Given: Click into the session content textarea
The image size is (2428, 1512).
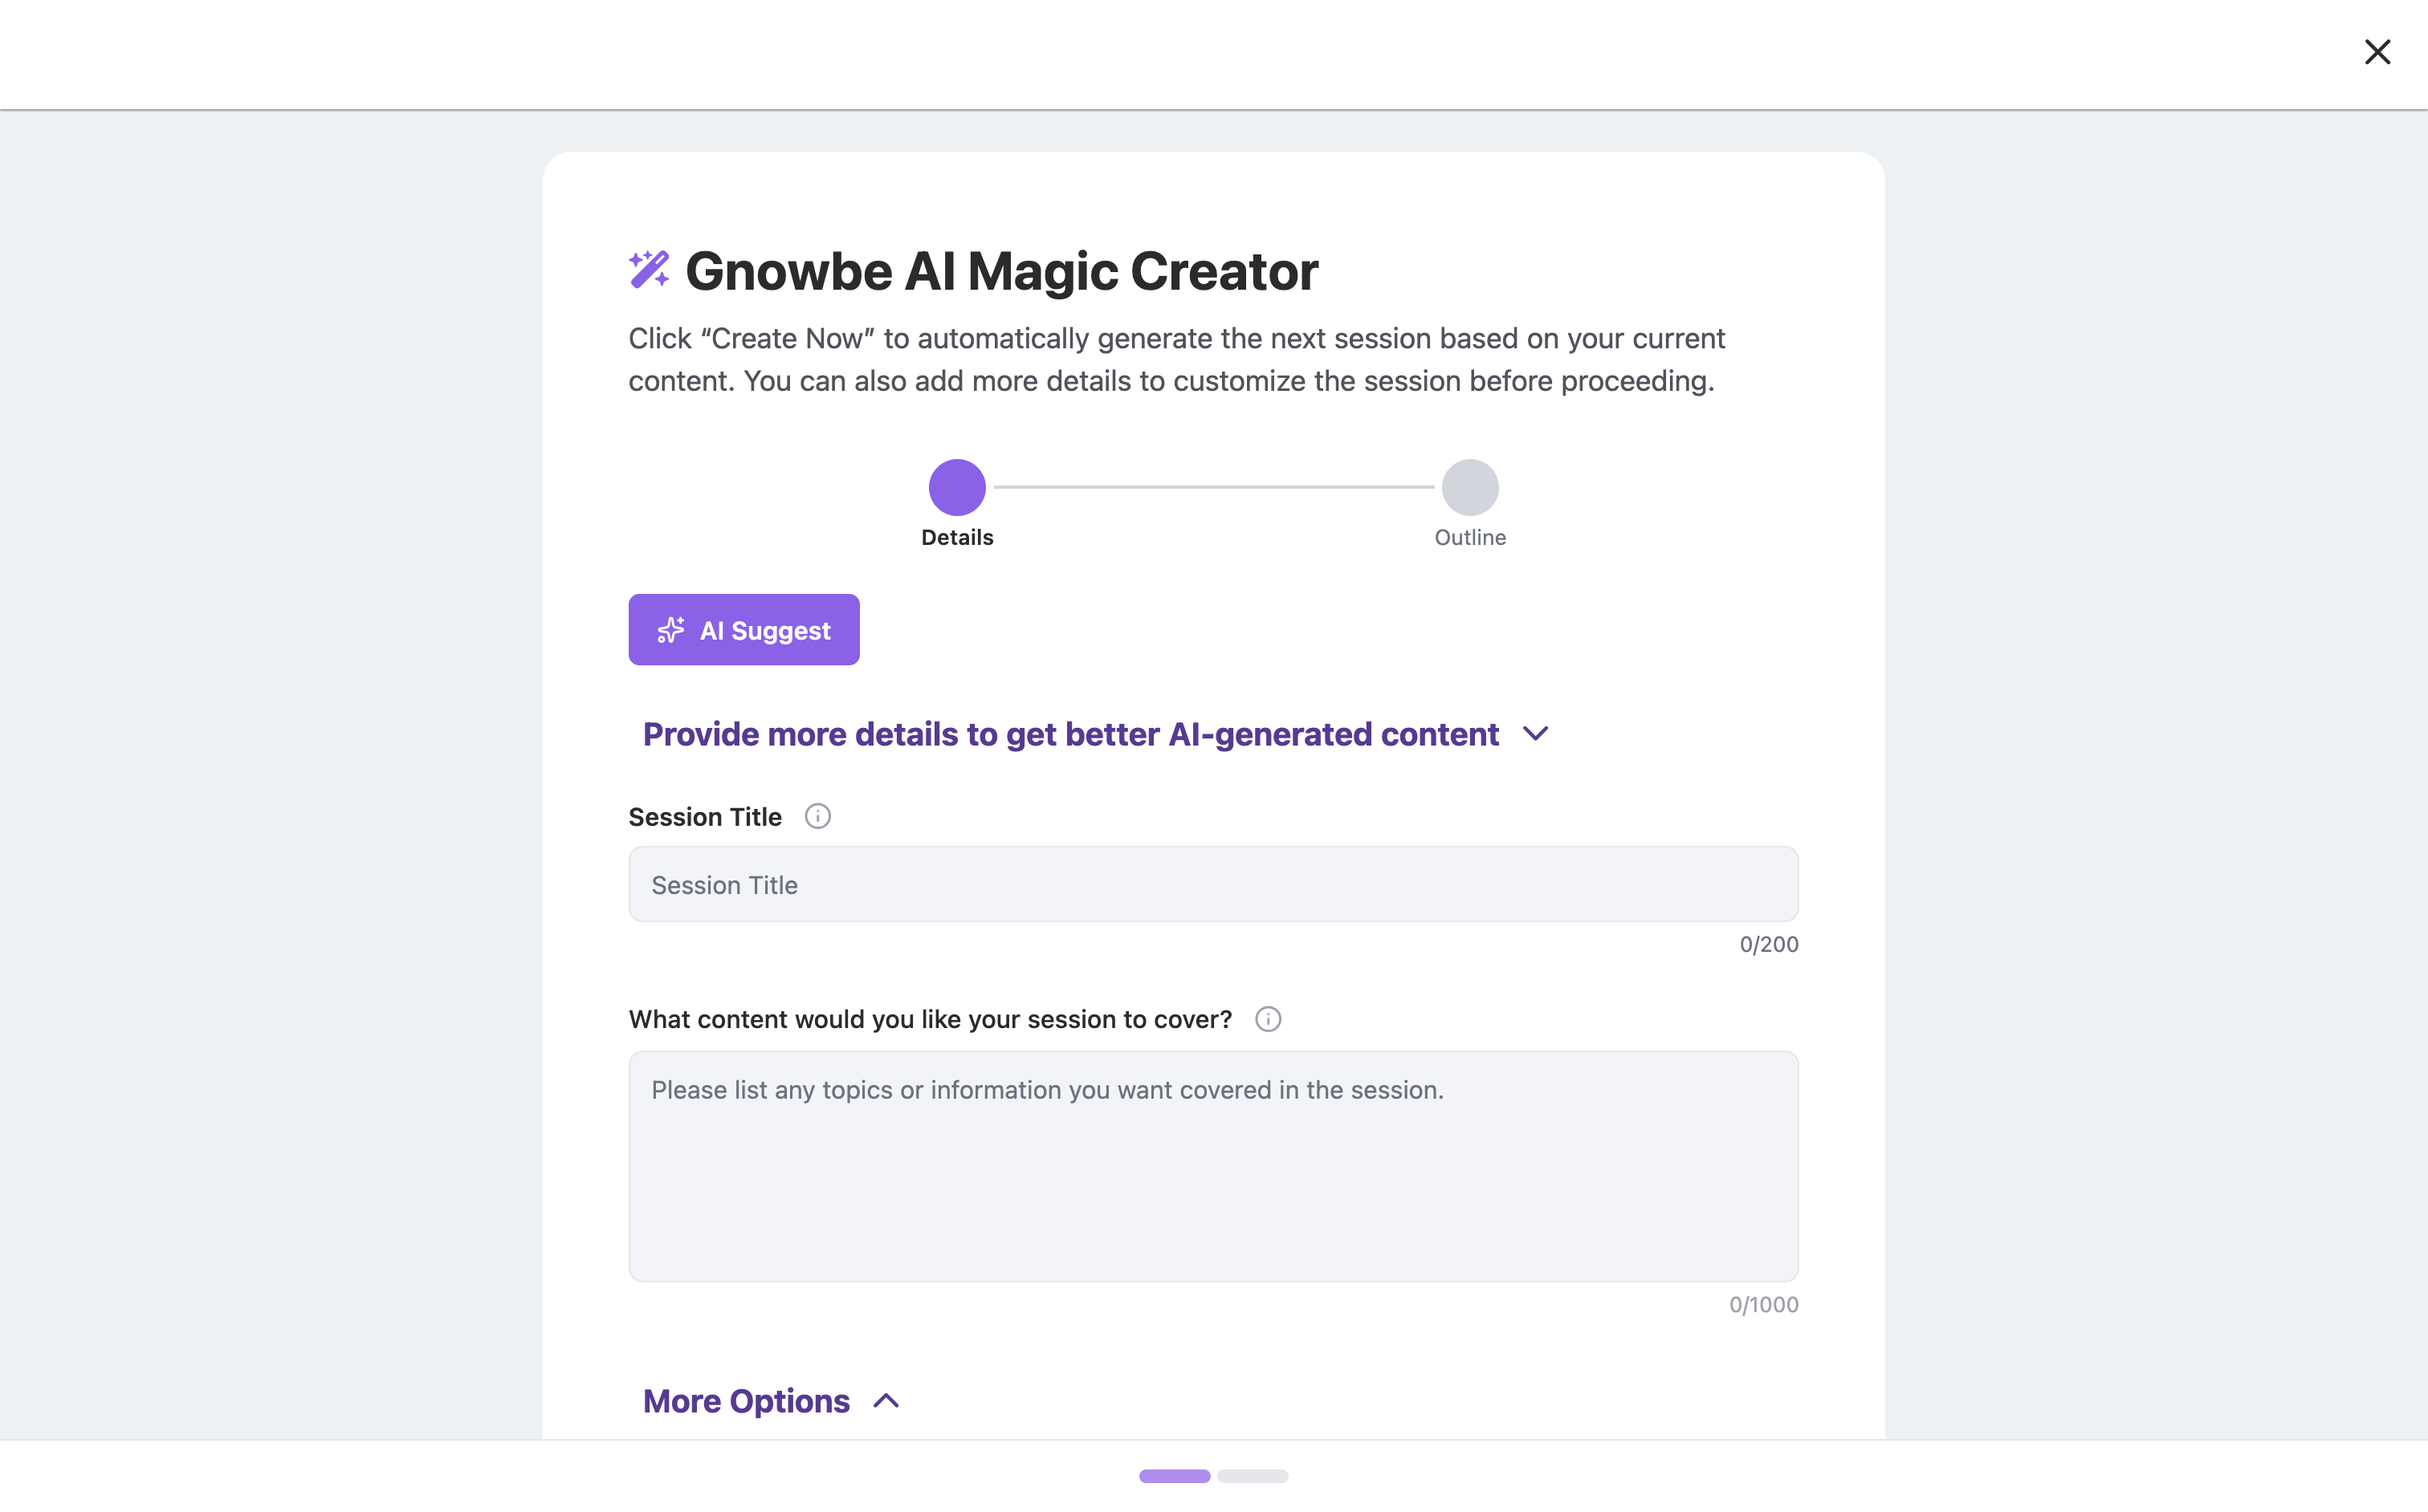Looking at the screenshot, I should tap(1213, 1166).
